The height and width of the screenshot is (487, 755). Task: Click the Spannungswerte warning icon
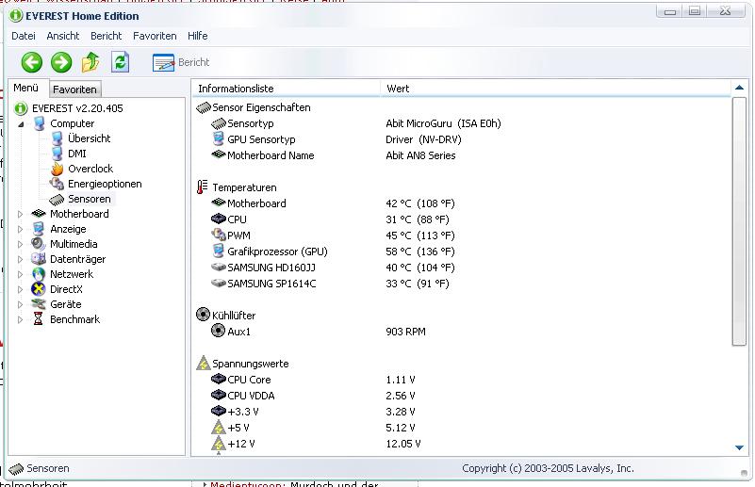click(x=204, y=364)
